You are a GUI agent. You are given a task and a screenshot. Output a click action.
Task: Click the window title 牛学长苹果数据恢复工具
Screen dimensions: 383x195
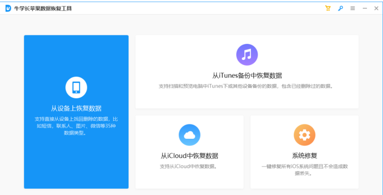point(43,9)
